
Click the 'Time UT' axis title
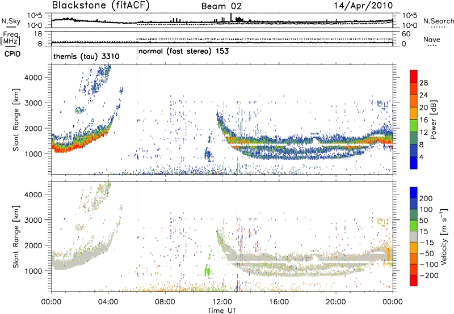(222, 310)
